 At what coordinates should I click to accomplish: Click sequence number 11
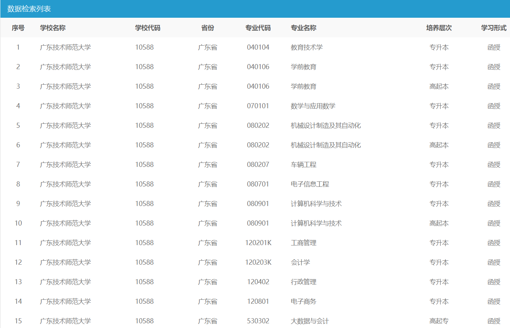[x=18, y=243]
